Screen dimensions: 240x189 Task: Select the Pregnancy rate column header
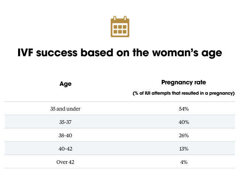point(184,82)
